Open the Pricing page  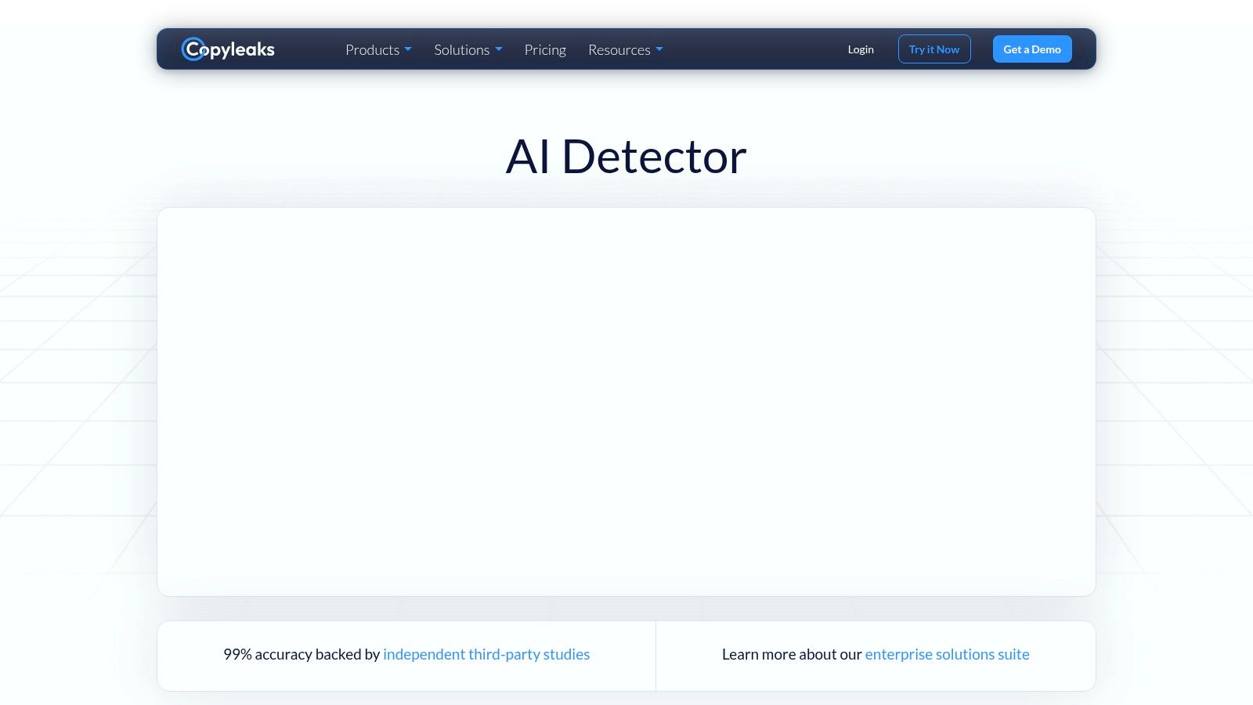545,49
